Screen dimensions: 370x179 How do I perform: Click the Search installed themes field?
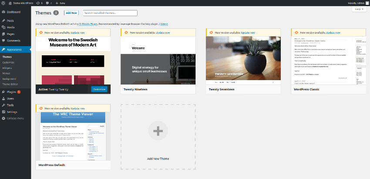coord(110,13)
